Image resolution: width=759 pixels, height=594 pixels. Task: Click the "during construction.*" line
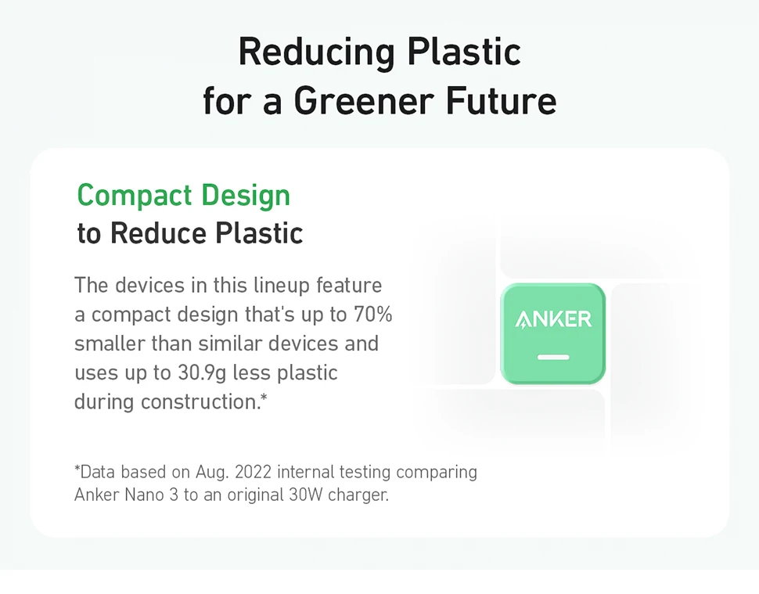point(171,401)
